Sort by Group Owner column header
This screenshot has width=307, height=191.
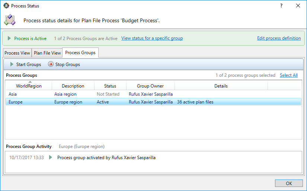click(x=150, y=86)
